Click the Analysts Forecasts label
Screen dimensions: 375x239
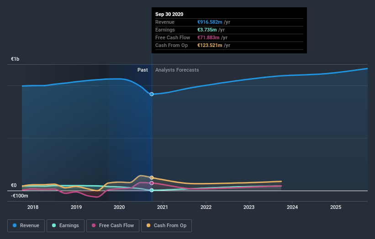pyautogui.click(x=177, y=70)
